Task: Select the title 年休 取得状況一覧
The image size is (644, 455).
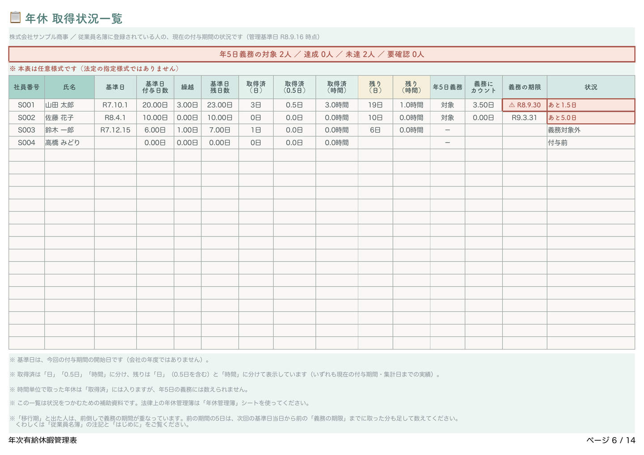Action: click(x=74, y=18)
